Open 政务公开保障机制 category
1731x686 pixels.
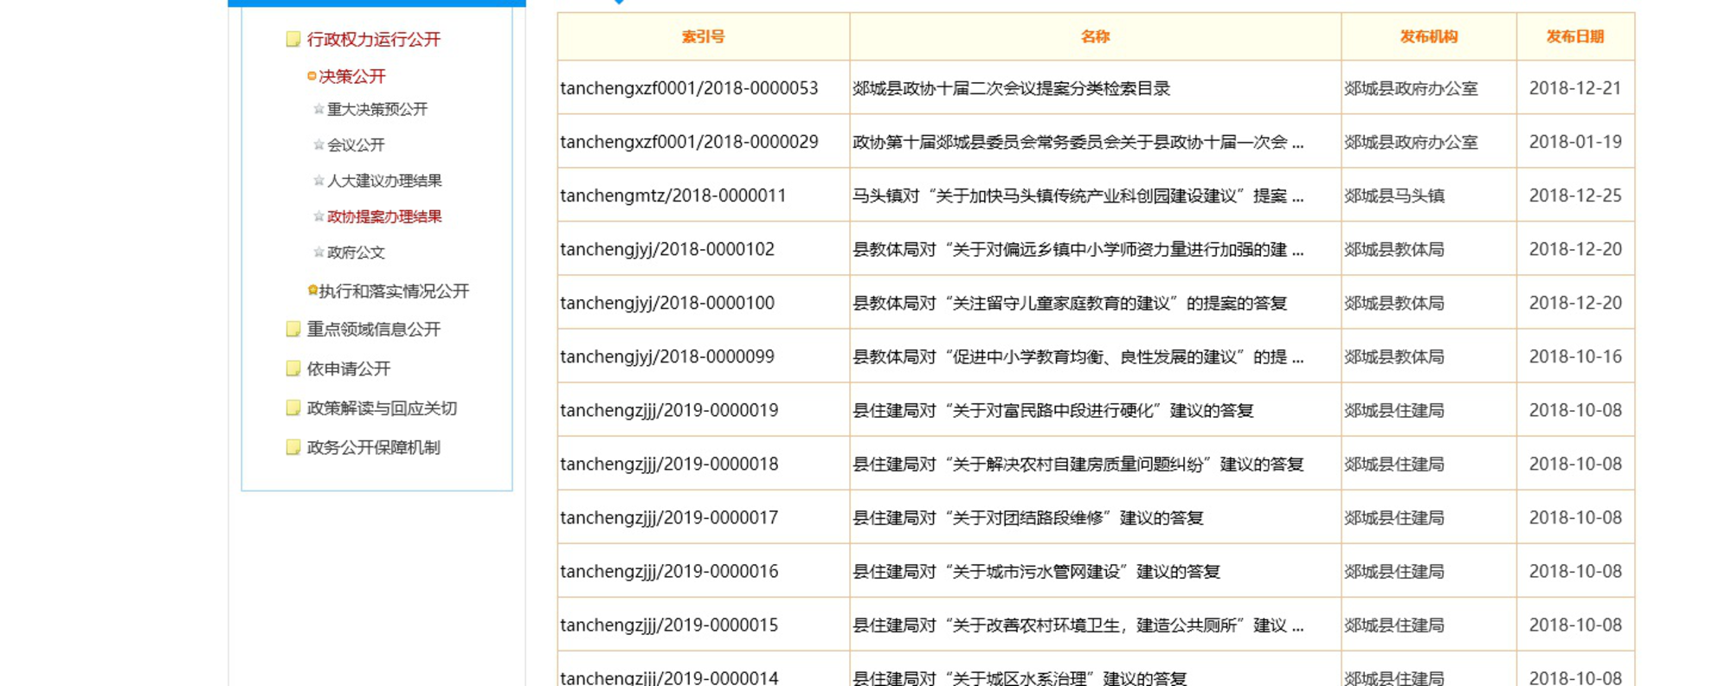pyautogui.click(x=373, y=447)
